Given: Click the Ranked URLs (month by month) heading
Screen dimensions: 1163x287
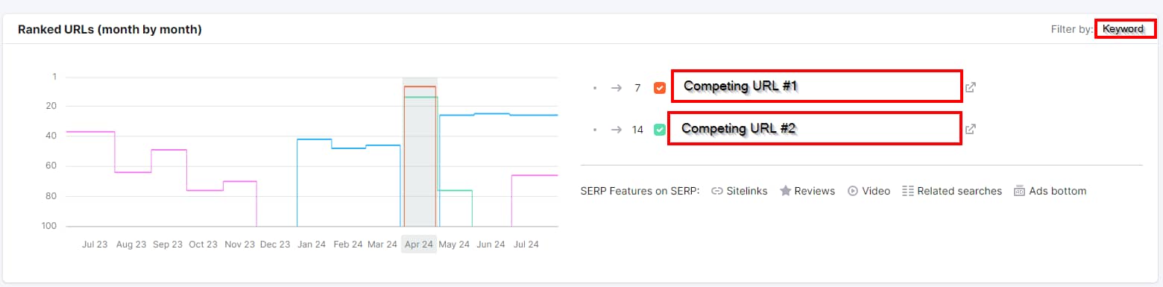Looking at the screenshot, I should pos(110,30).
